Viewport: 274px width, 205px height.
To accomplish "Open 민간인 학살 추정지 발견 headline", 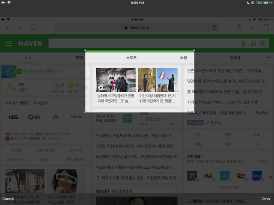I will [134, 146].
